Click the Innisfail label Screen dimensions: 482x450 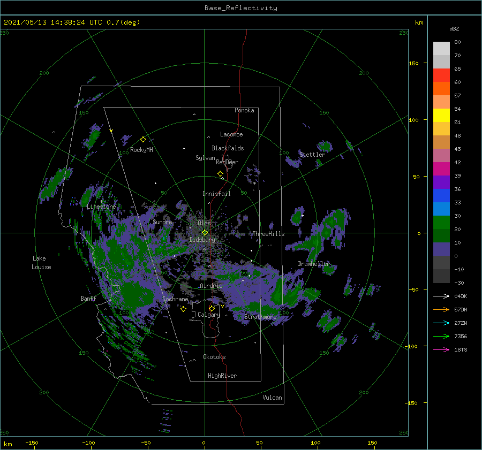click(216, 194)
